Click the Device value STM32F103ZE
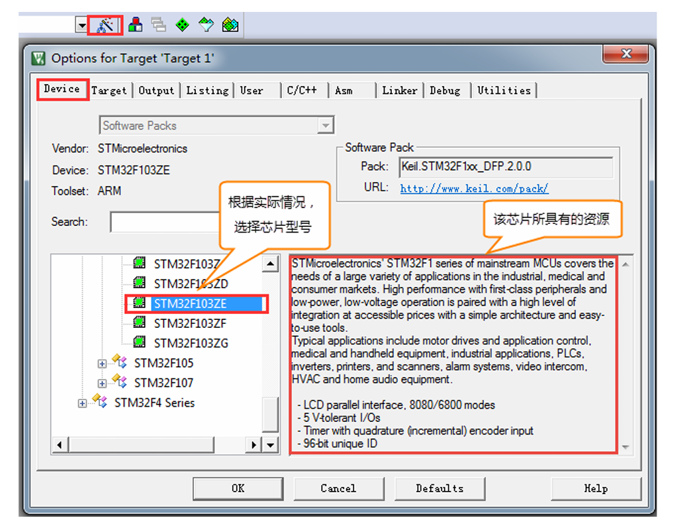This screenshot has height=522, width=695. pyautogui.click(x=134, y=170)
